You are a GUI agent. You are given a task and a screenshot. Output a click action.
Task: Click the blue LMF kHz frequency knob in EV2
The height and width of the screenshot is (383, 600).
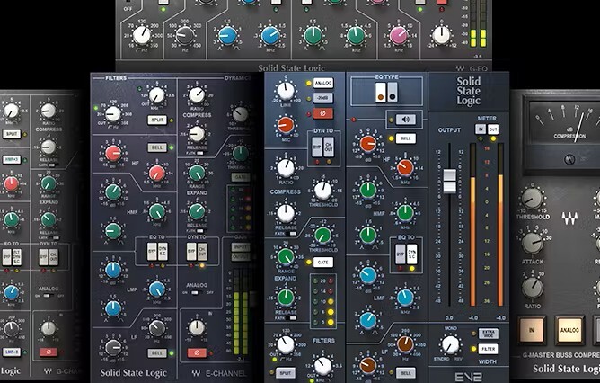coord(405,298)
